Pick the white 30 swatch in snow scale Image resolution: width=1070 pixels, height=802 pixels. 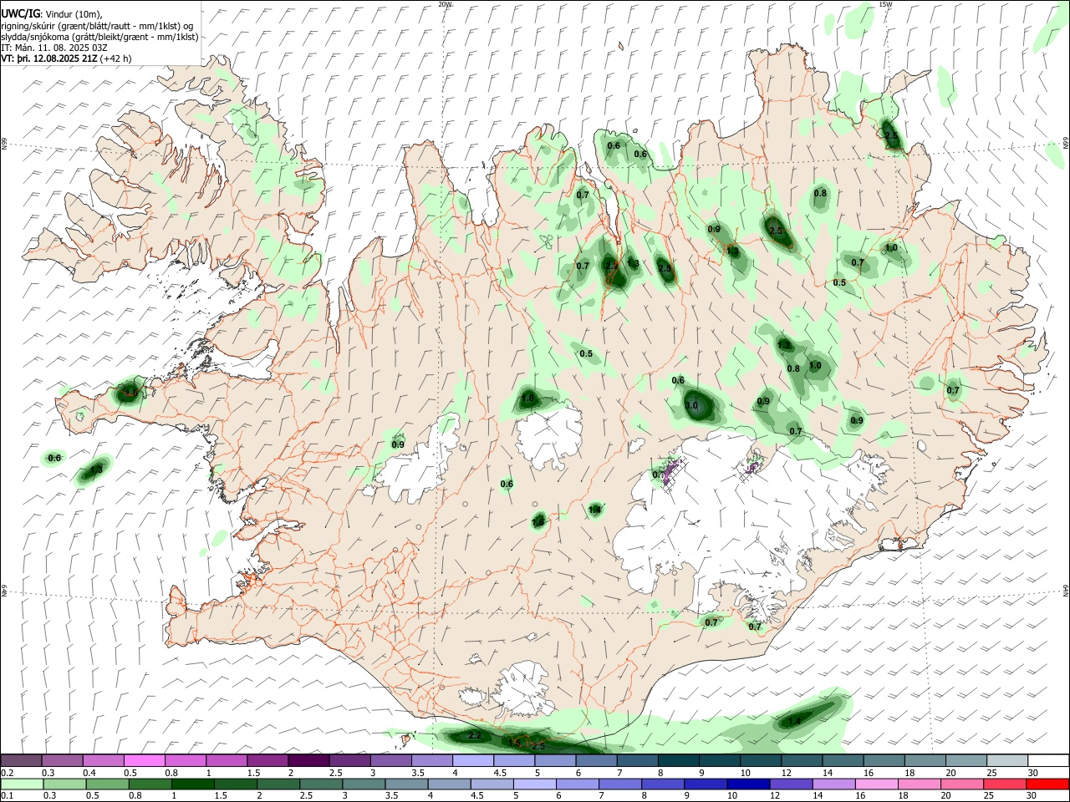(x=1047, y=760)
